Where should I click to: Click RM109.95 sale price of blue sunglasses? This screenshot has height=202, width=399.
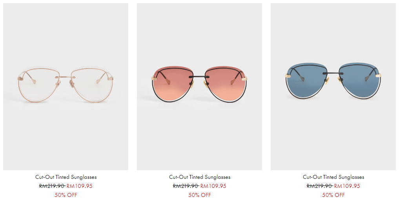coord(347,186)
